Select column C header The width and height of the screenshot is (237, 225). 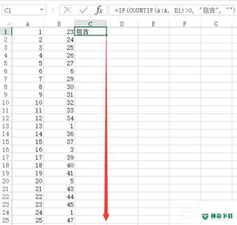91,24
